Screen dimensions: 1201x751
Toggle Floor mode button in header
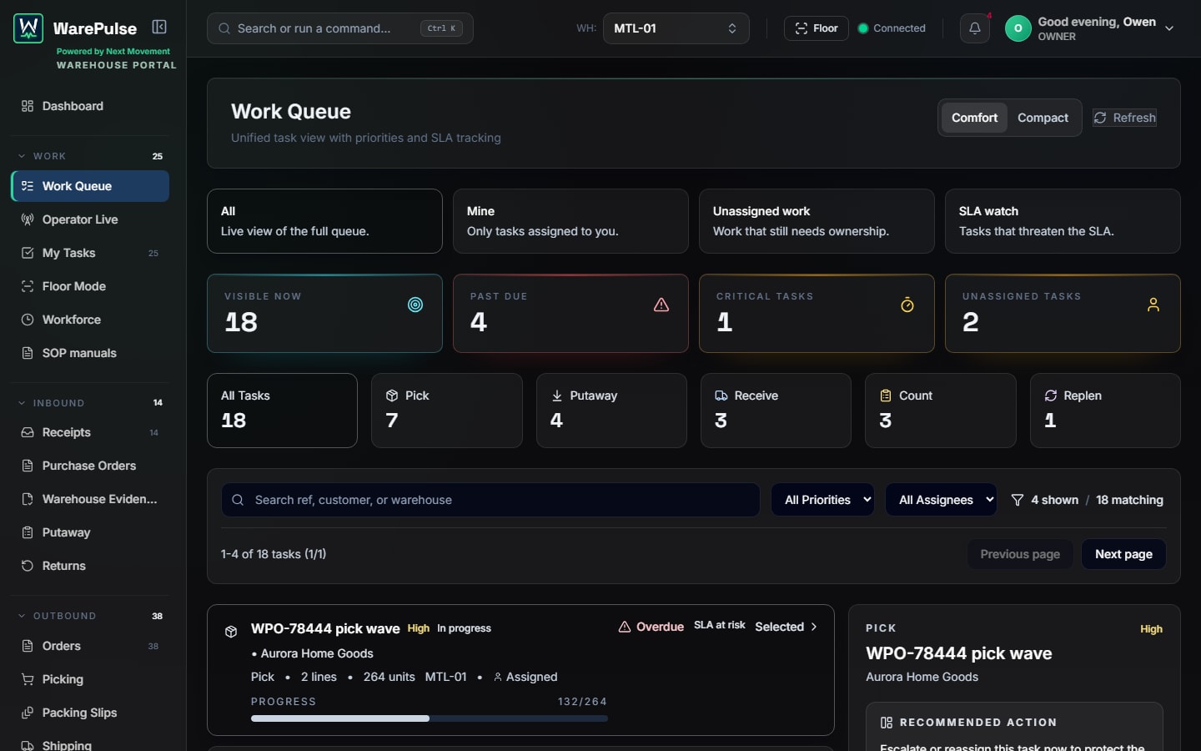(817, 28)
